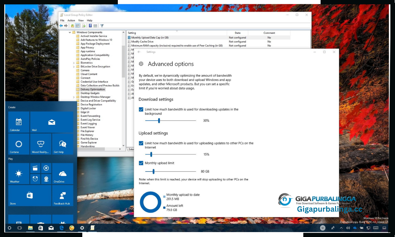Click the People icon in the taskbar
The width and height of the screenshot is (395, 237).
333,228
